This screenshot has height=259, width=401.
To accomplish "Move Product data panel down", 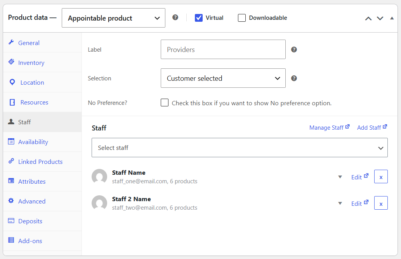I will pyautogui.click(x=380, y=18).
